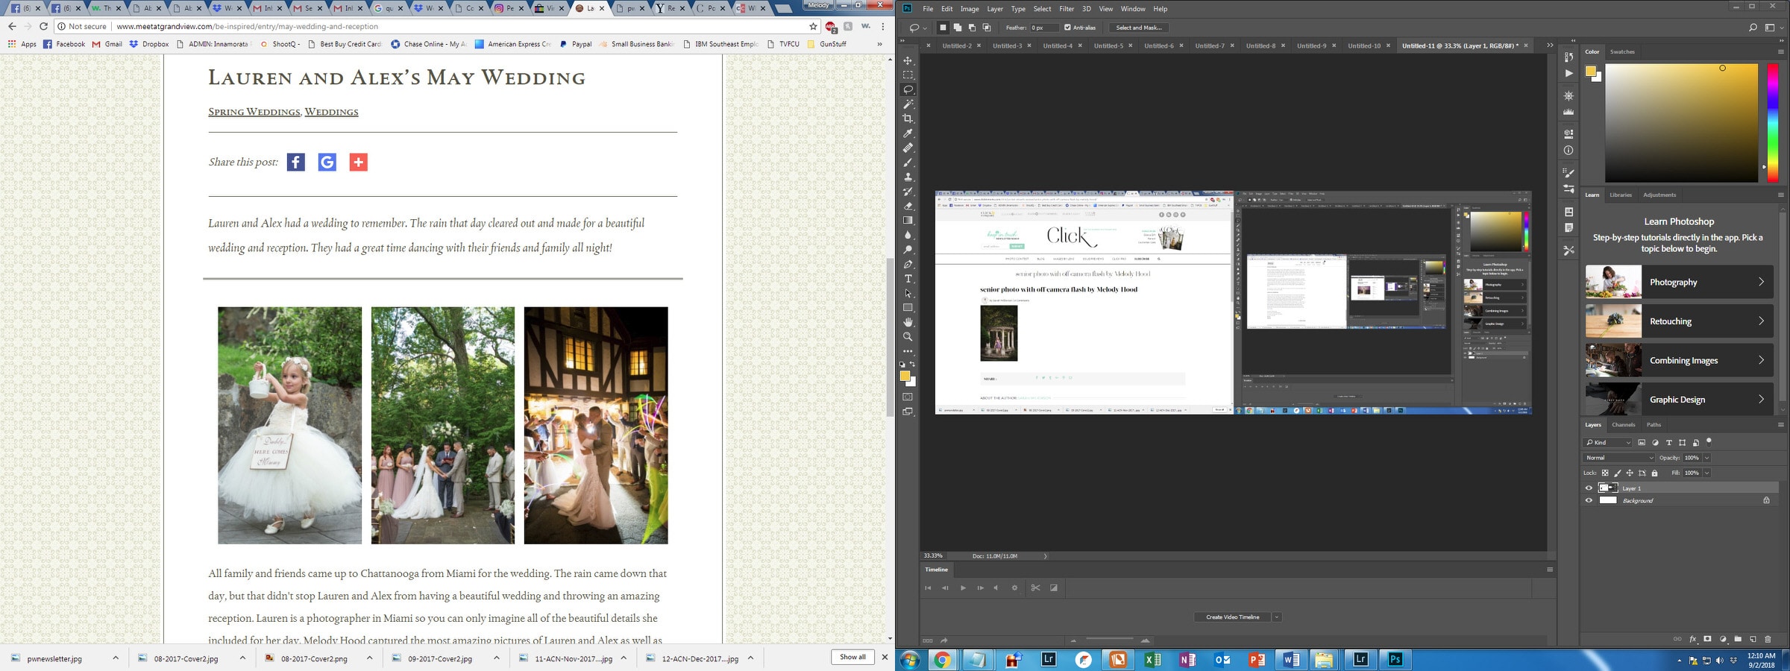Choose the Horizontal Type tool
This screenshot has height=671, width=1790.
(x=908, y=279)
